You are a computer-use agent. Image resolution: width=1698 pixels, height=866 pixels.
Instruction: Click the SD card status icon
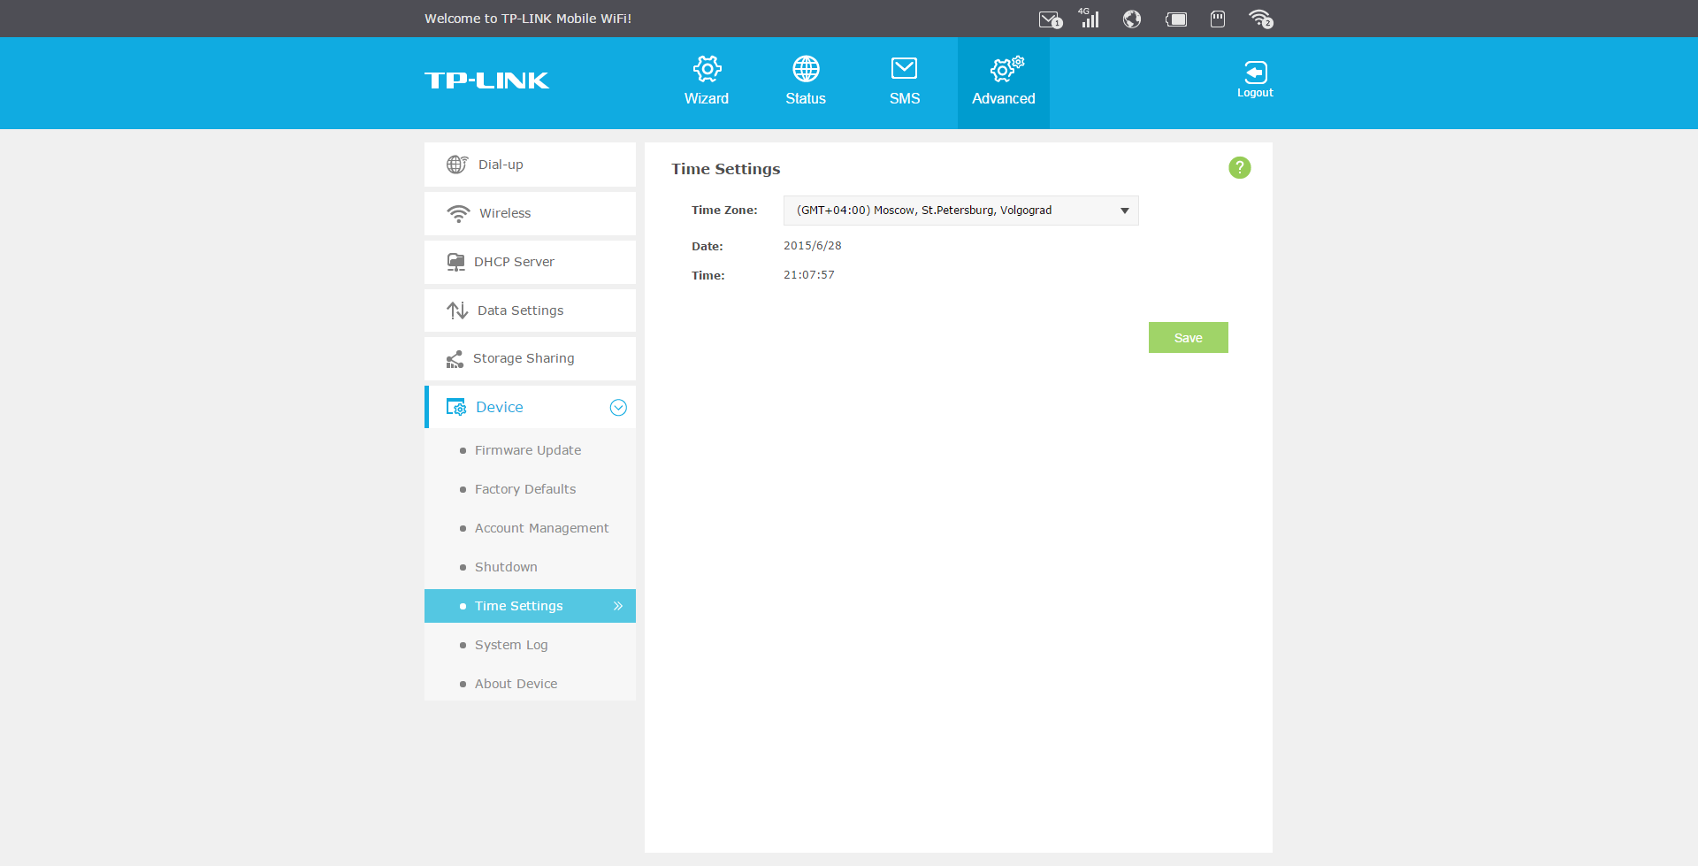pyautogui.click(x=1218, y=19)
